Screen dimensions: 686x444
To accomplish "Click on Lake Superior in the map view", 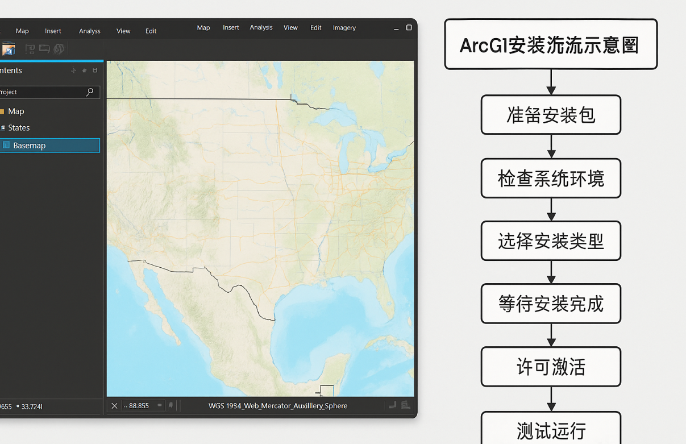I will 335,115.
